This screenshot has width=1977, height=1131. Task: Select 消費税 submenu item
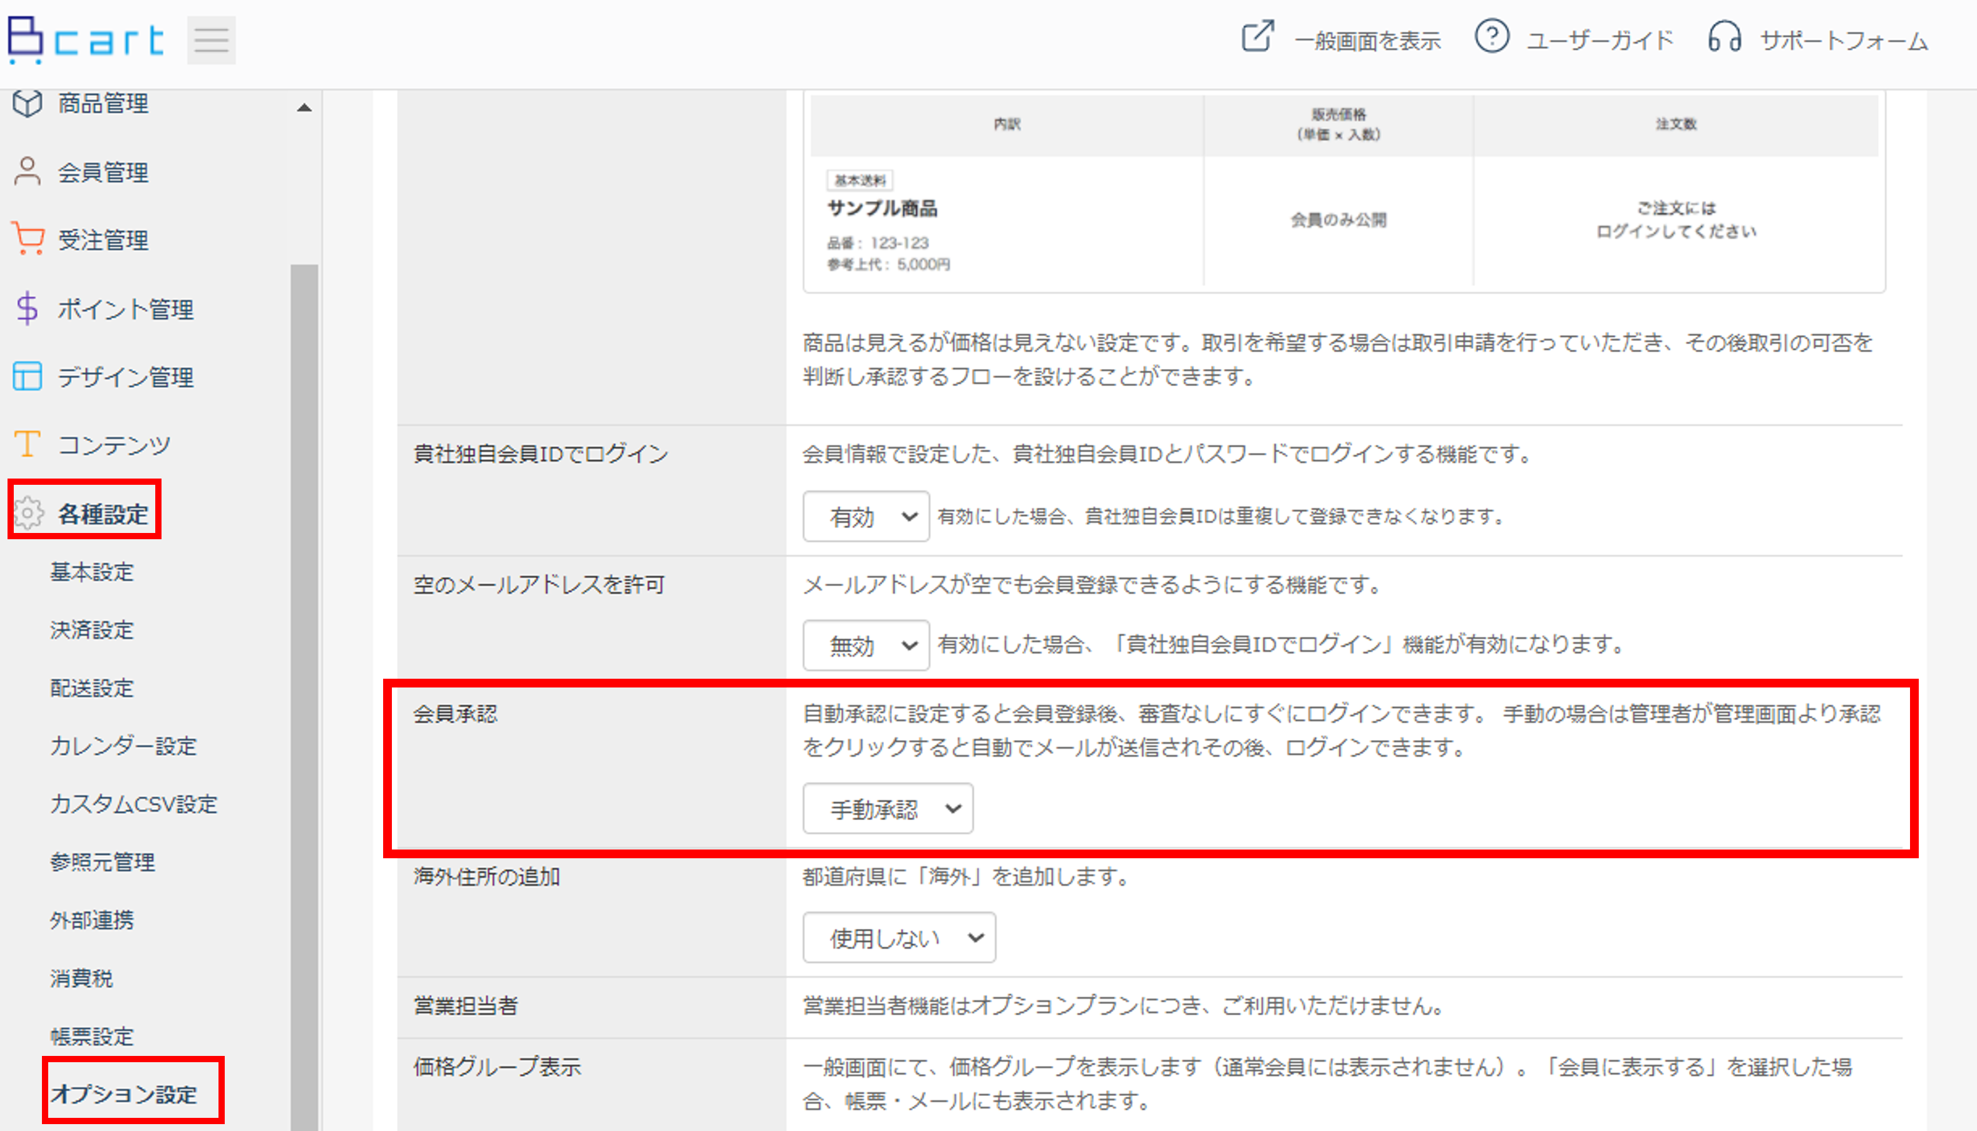click(81, 978)
